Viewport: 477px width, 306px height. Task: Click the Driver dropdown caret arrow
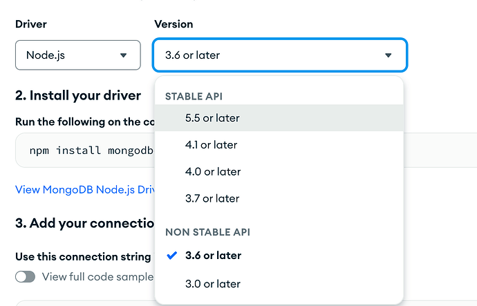point(124,55)
